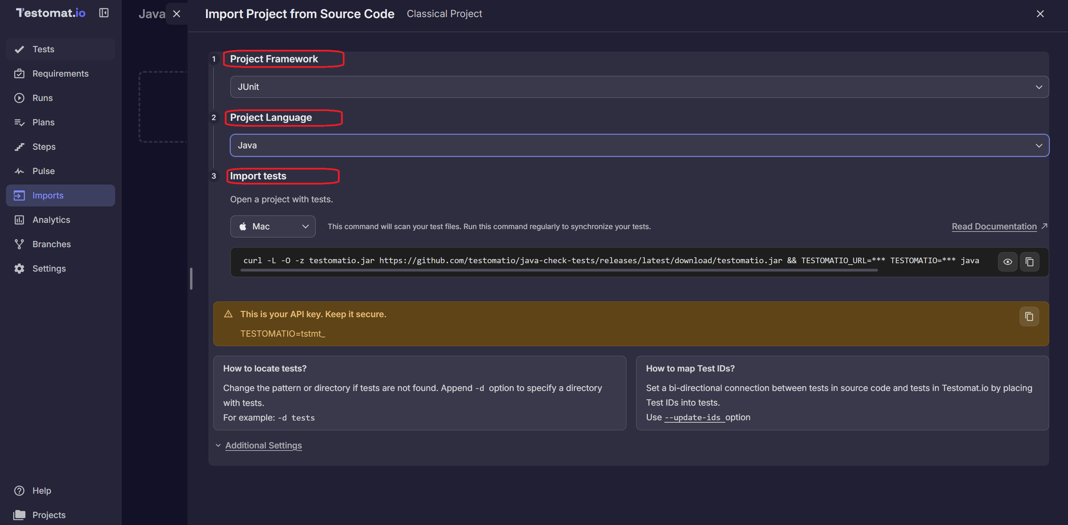Click the Projects folder icon
This screenshot has width=1068, height=525.
(x=19, y=515)
